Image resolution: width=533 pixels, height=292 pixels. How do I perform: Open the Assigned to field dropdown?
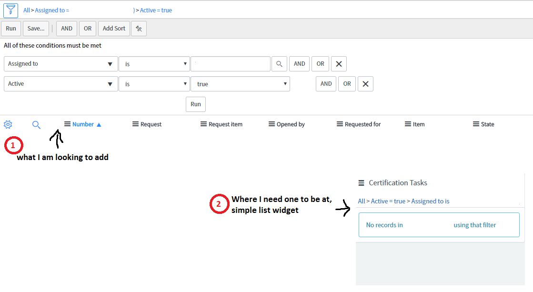60,63
